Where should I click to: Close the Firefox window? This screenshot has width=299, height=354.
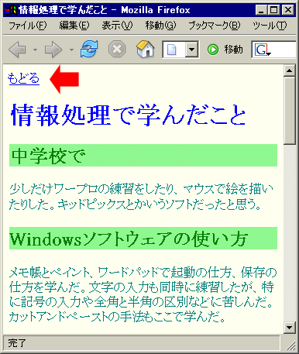[288, 10]
